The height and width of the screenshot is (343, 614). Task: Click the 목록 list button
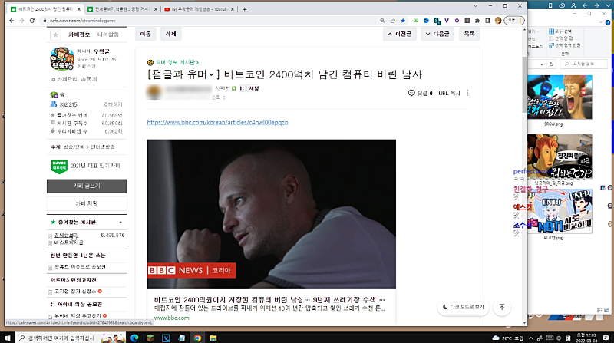[469, 34]
